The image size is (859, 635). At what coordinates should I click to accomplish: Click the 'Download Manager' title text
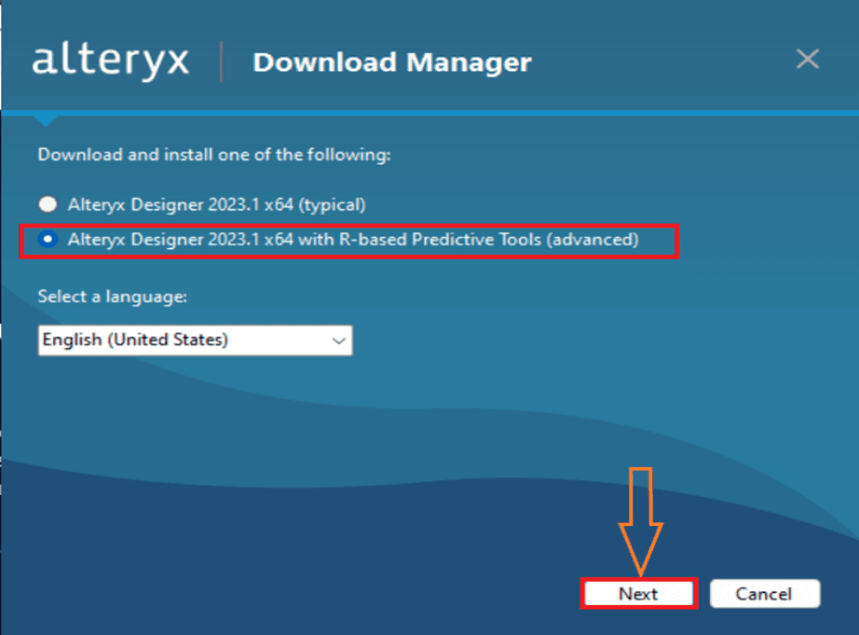[391, 62]
